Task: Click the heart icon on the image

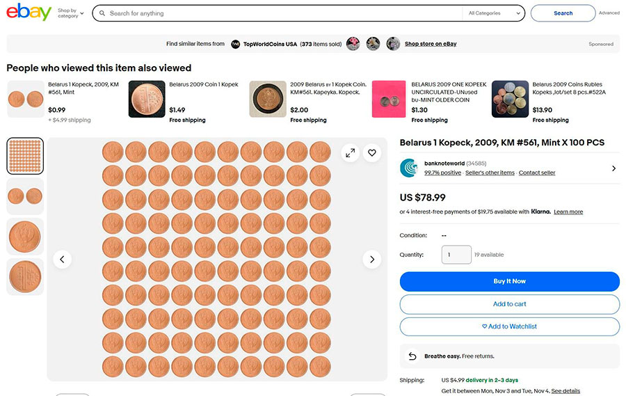Action: click(372, 153)
